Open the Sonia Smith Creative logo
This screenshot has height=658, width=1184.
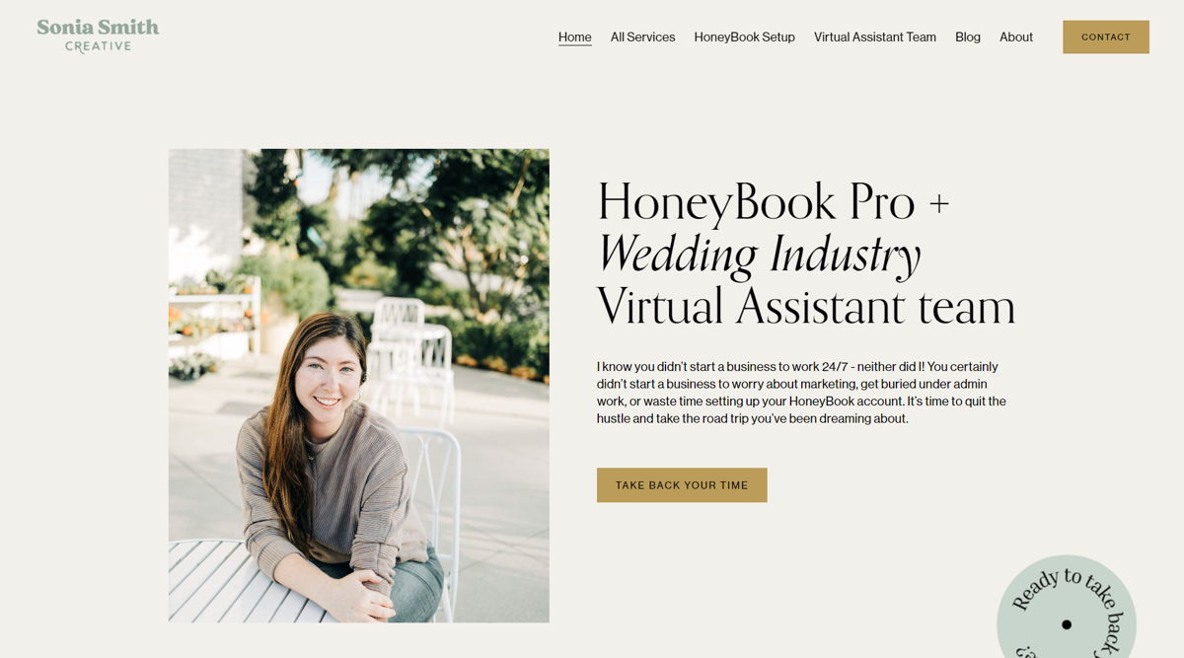(x=98, y=35)
